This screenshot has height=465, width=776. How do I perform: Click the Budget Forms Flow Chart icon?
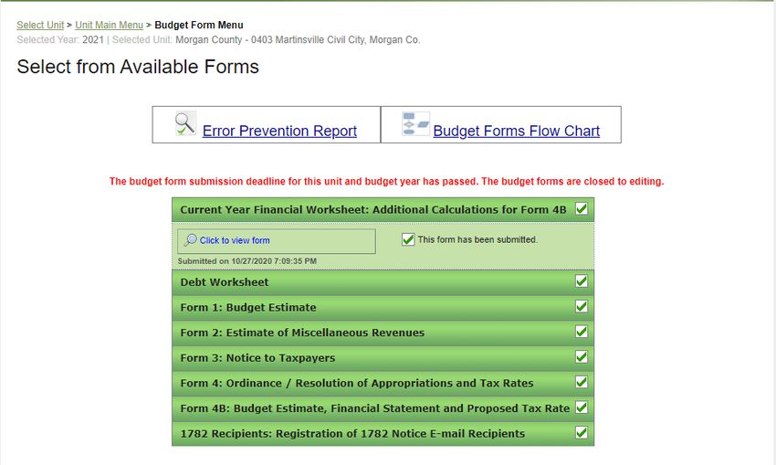415,124
